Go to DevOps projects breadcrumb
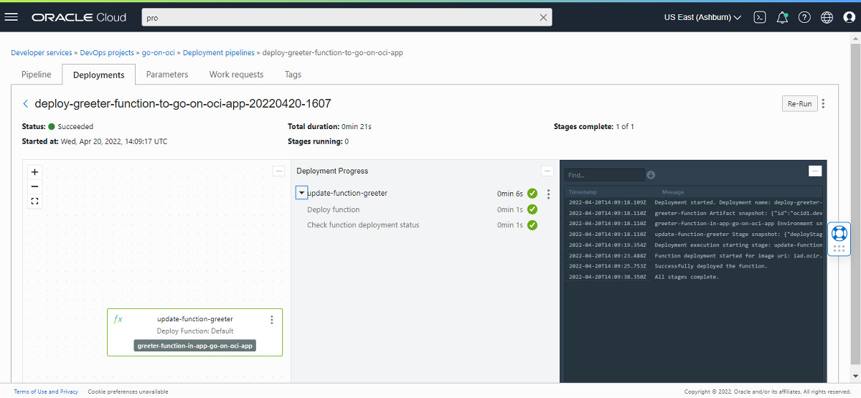Viewport: 861px width, 398px height. [x=107, y=52]
